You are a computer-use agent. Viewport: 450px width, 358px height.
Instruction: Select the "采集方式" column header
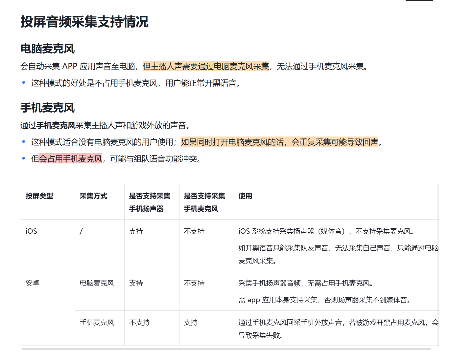coord(93,196)
